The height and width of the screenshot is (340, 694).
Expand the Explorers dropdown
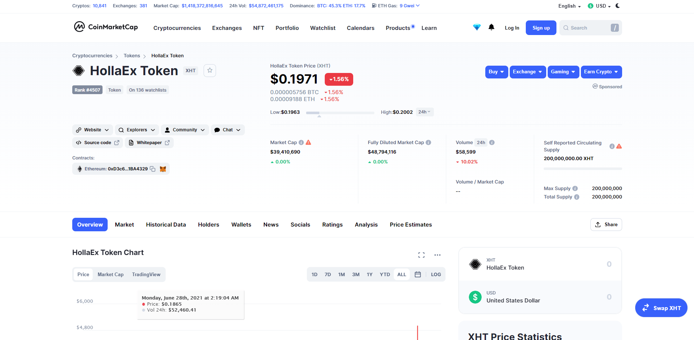(x=137, y=130)
